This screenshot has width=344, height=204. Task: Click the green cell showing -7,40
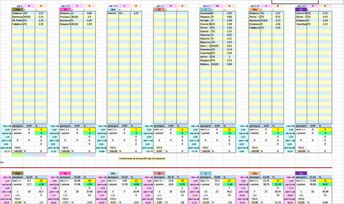pyautogui.click(x=229, y=184)
